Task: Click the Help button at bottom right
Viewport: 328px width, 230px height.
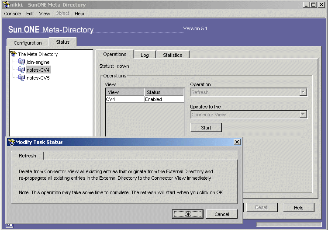Action: tap(298, 208)
